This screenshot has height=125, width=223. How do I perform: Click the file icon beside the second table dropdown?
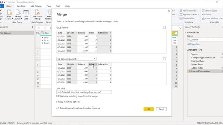[165, 59]
